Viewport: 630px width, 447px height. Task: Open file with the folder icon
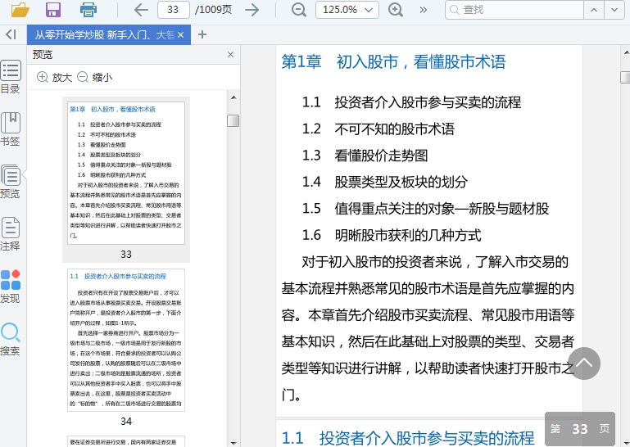tap(20, 10)
